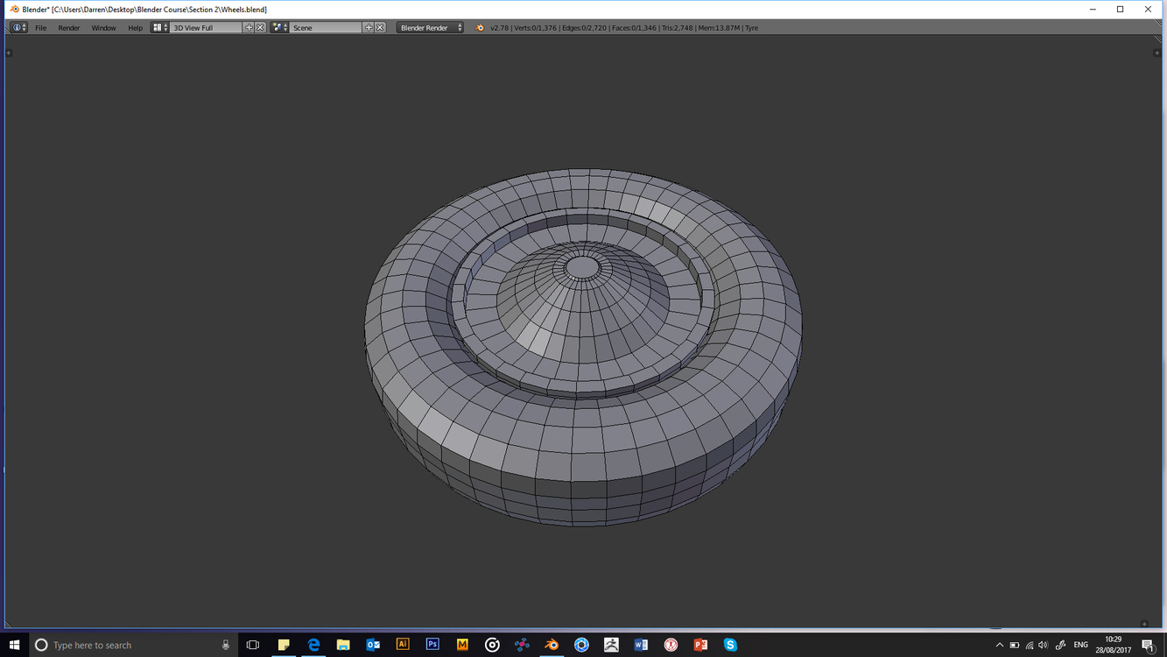Add a new screen layout with plus button
The height and width of the screenshot is (657, 1167).
click(249, 28)
